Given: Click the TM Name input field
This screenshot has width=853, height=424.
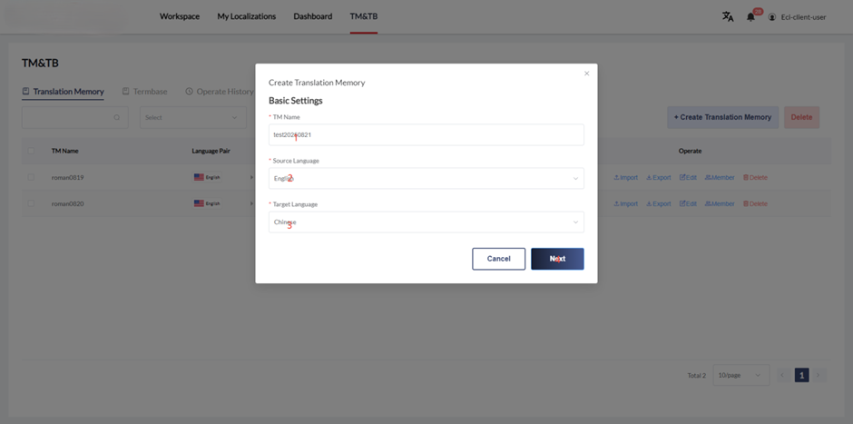Looking at the screenshot, I should [x=426, y=135].
